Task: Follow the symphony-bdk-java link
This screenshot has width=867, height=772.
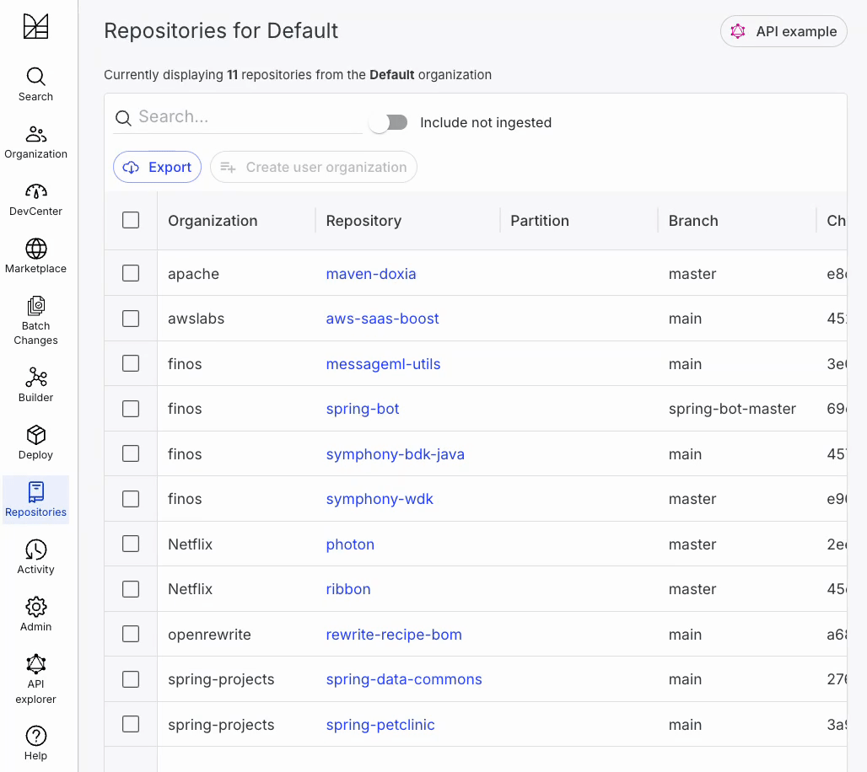Action: tap(396, 454)
